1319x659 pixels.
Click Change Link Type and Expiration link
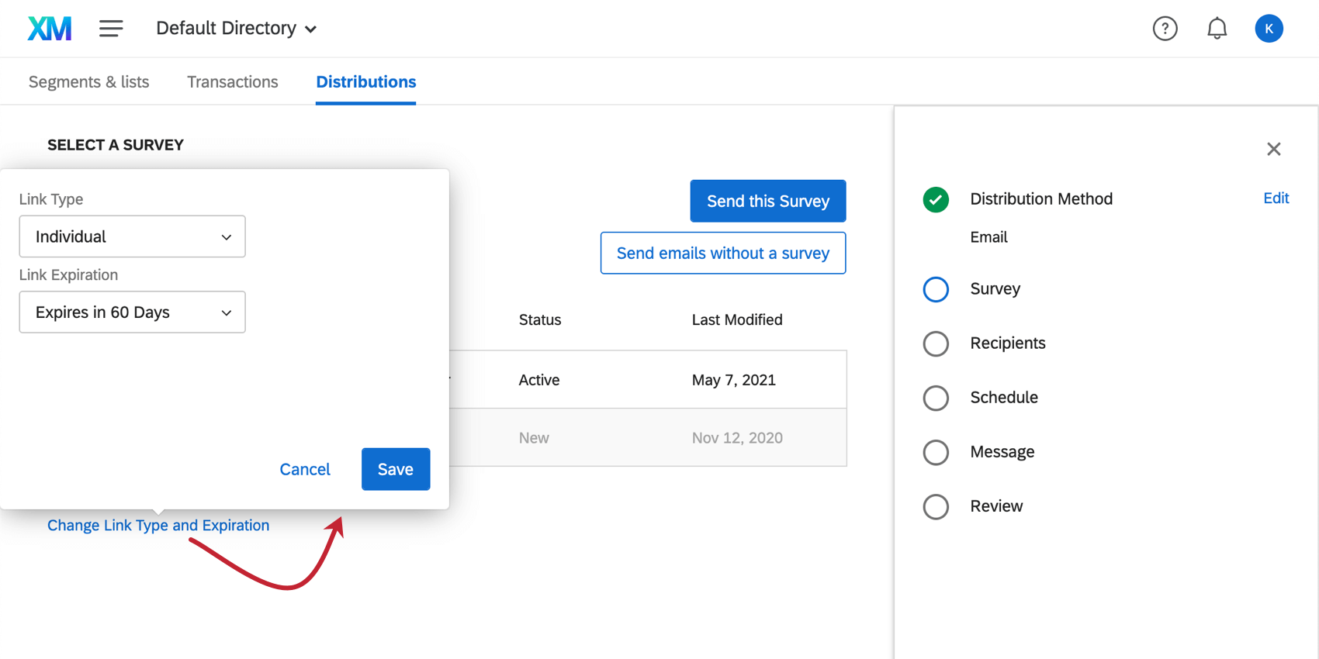[158, 526]
